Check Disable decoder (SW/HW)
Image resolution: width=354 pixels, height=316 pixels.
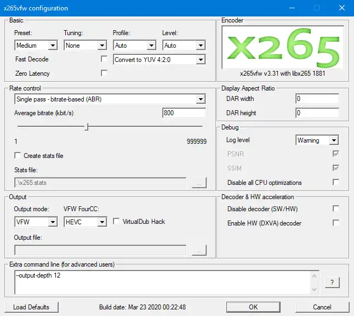tap(336, 208)
